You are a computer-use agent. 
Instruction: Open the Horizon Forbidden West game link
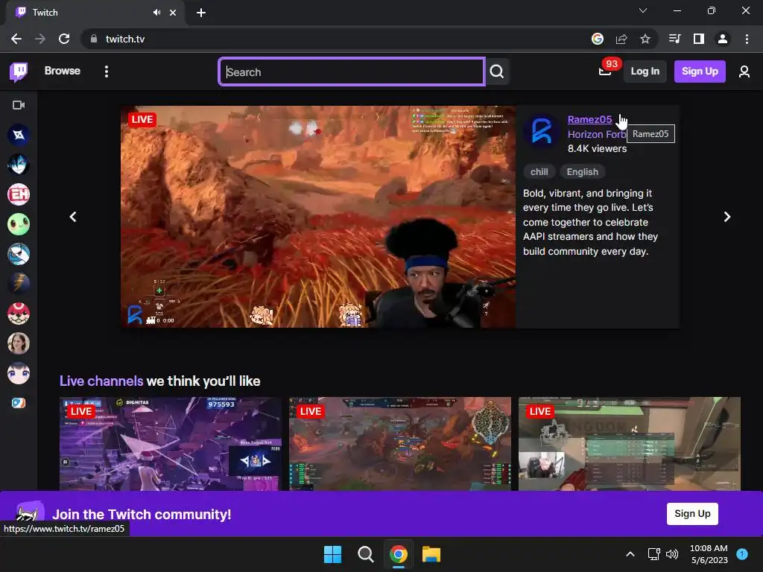[597, 134]
